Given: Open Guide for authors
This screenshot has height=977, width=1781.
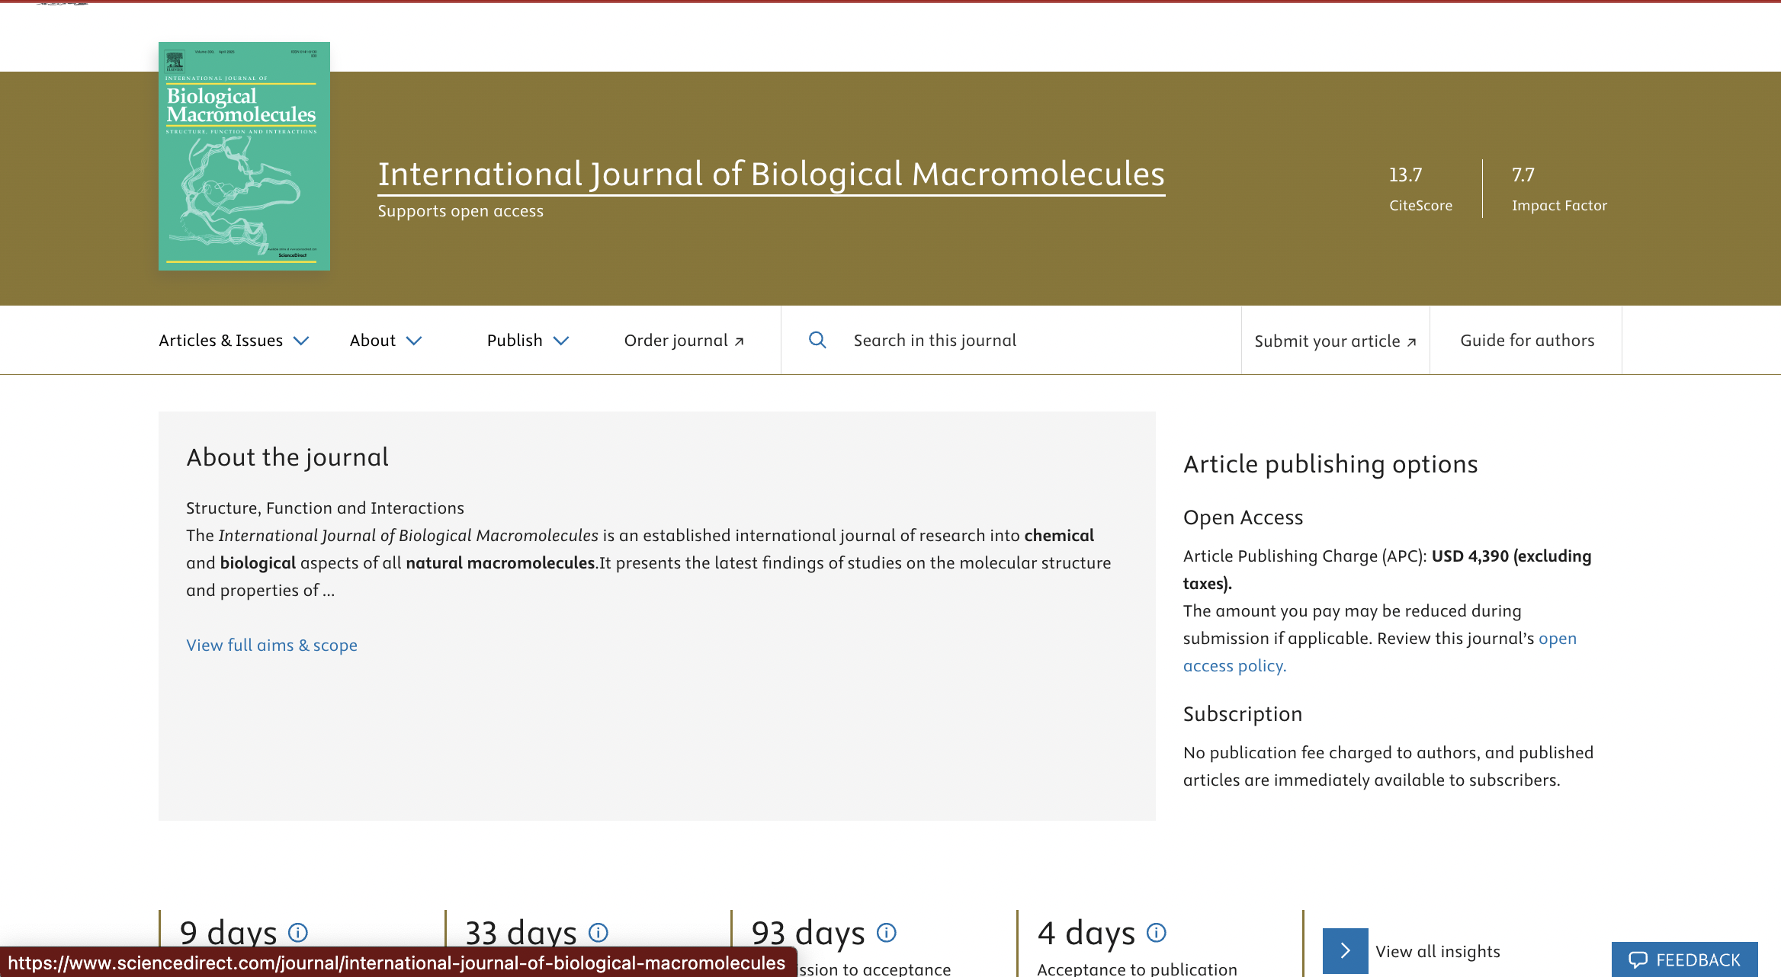Looking at the screenshot, I should [x=1527, y=341].
